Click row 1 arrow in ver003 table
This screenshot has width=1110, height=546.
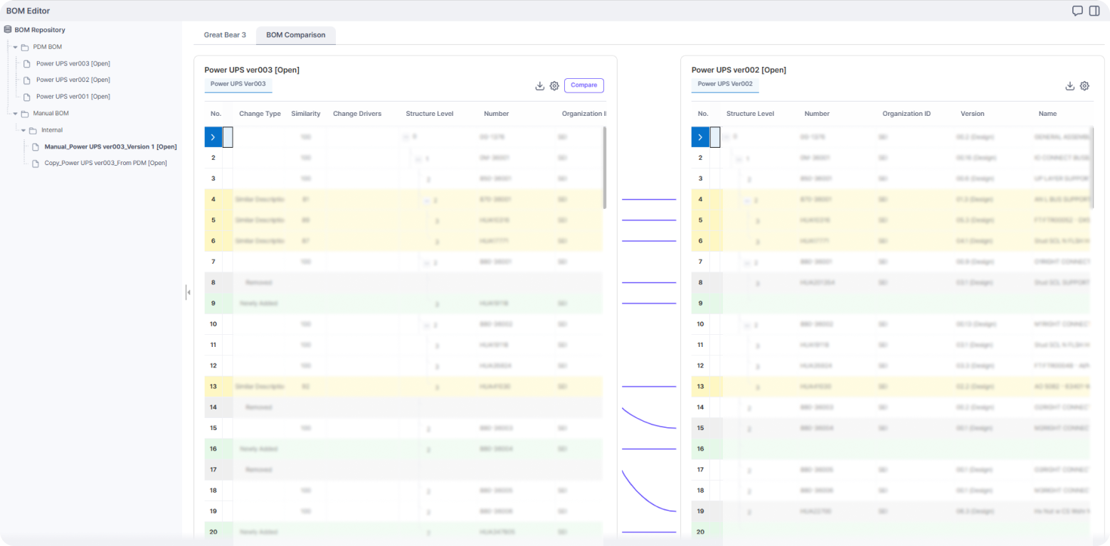pyautogui.click(x=212, y=137)
